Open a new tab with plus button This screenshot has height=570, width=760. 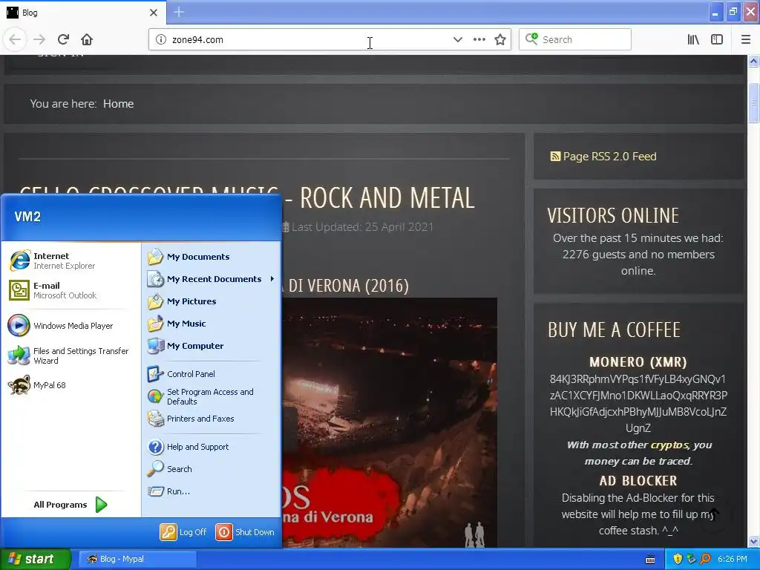[x=179, y=12]
